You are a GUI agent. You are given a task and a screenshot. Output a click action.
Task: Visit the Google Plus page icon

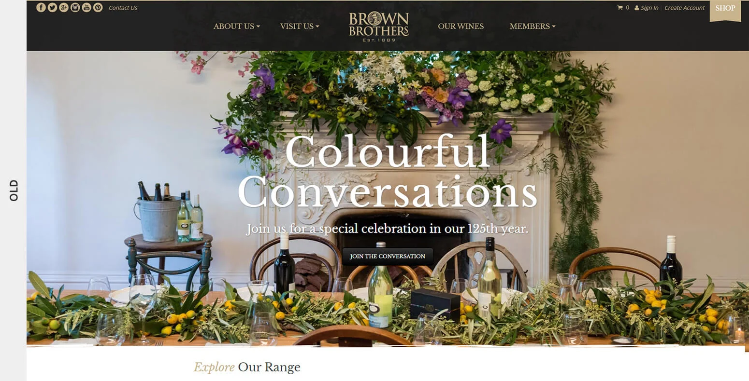coord(64,7)
